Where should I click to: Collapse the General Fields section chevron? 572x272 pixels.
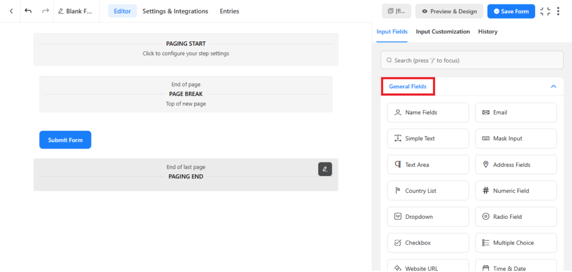(554, 87)
